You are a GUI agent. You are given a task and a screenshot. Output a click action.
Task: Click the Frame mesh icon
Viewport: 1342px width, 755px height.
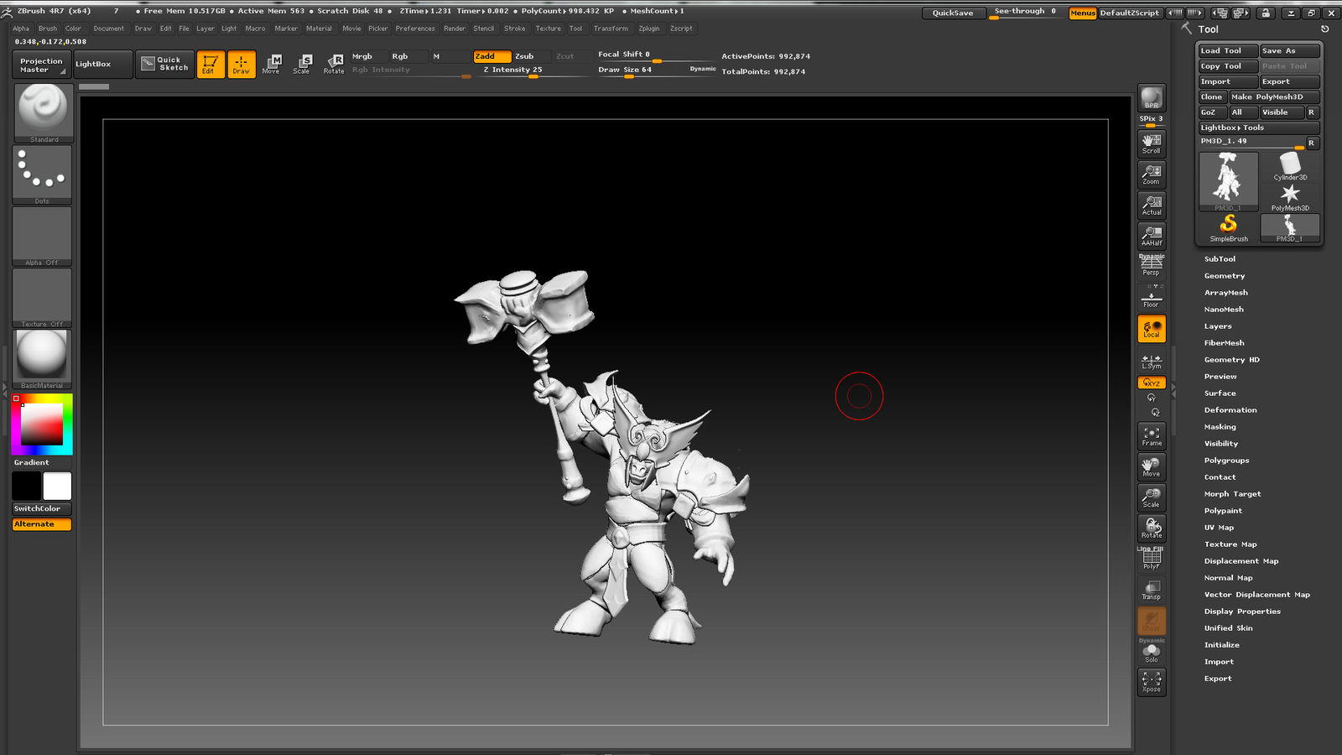(x=1152, y=436)
